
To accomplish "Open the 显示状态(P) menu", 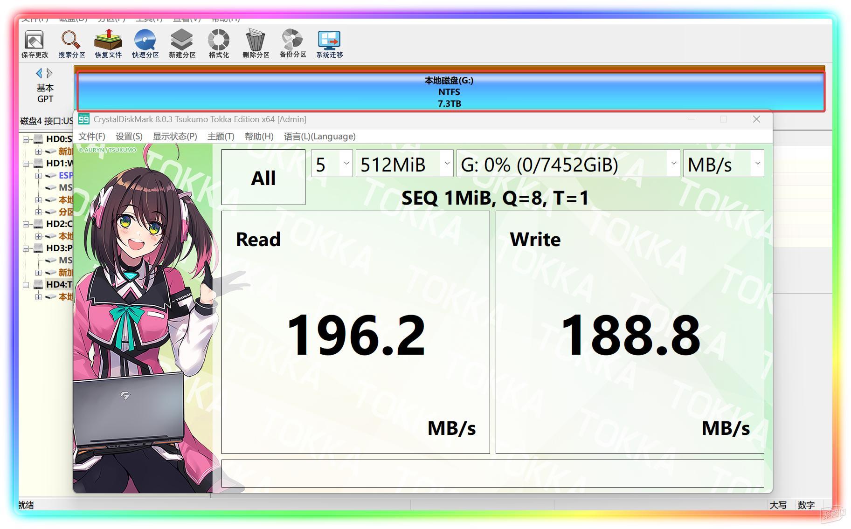I will (175, 137).
